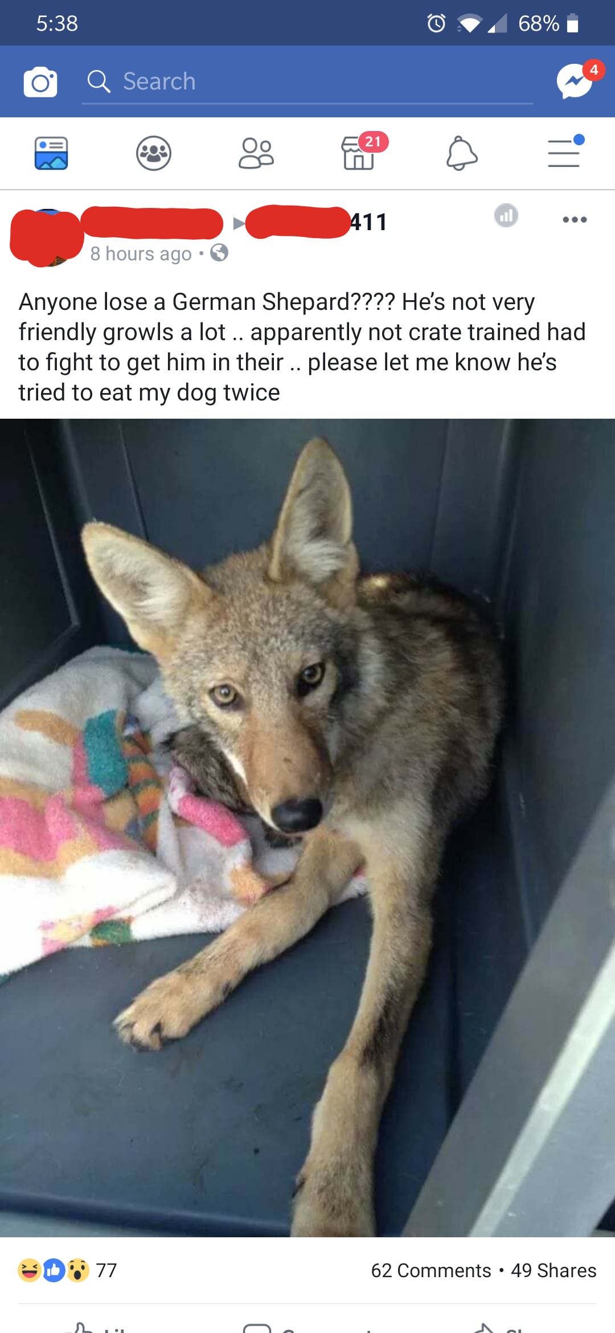Open Marketplace tab with 21 badge
This screenshot has height=1333, width=615.
(360, 153)
